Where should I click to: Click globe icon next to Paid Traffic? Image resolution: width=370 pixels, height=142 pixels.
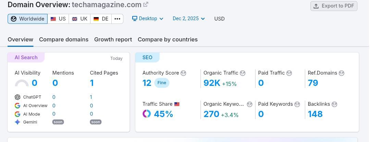[x=289, y=73]
